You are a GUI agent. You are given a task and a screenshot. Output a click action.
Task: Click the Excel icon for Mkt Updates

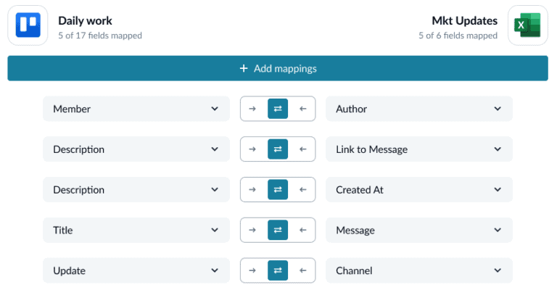tap(527, 25)
